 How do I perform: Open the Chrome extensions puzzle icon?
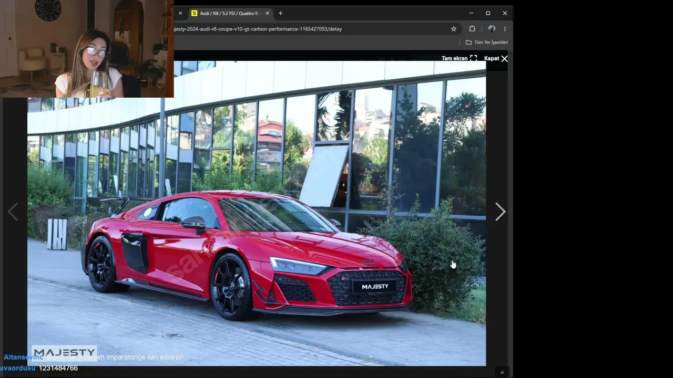(472, 29)
